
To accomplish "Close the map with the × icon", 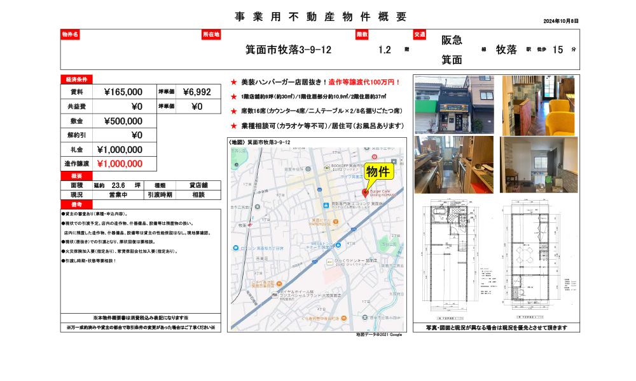I will pos(402,160).
